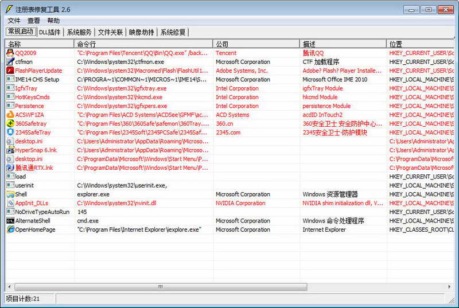
Task: Switch to the 映像劫持 tab
Action: [141, 32]
